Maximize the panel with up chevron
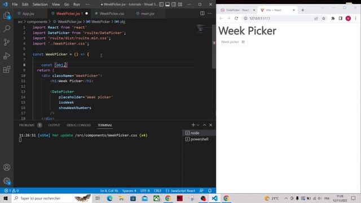 [204, 125]
